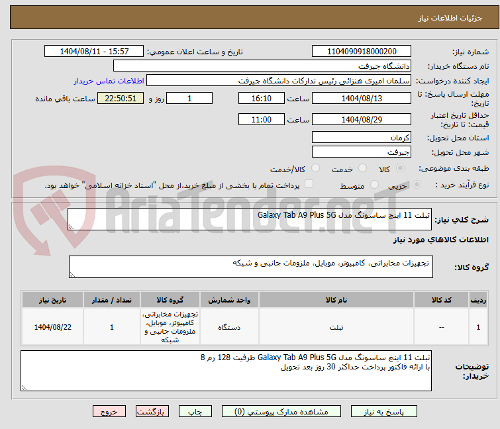Select the 'کالا' radio button

pos(400,168)
